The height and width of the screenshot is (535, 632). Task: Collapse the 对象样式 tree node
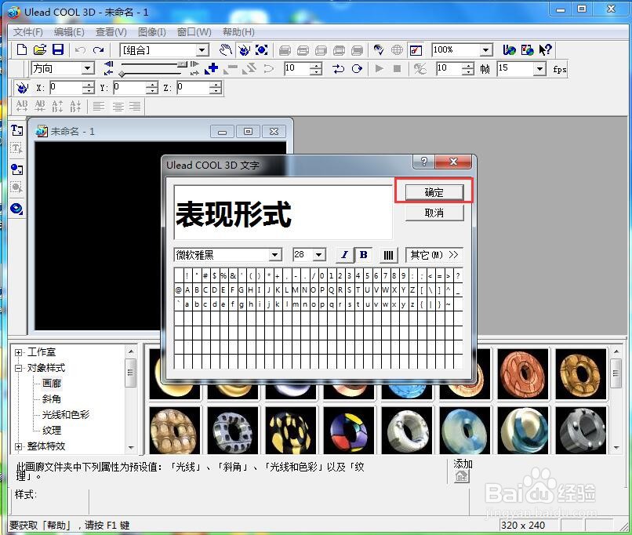(19, 368)
